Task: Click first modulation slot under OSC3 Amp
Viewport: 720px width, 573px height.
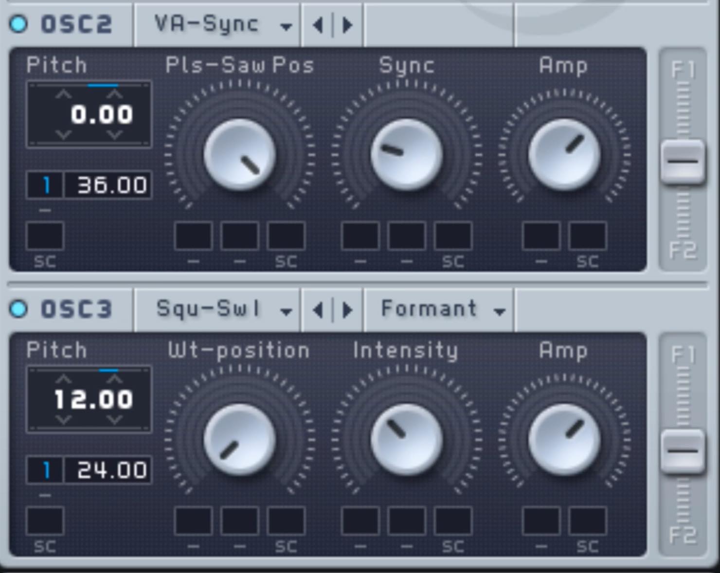Action: 541,521
